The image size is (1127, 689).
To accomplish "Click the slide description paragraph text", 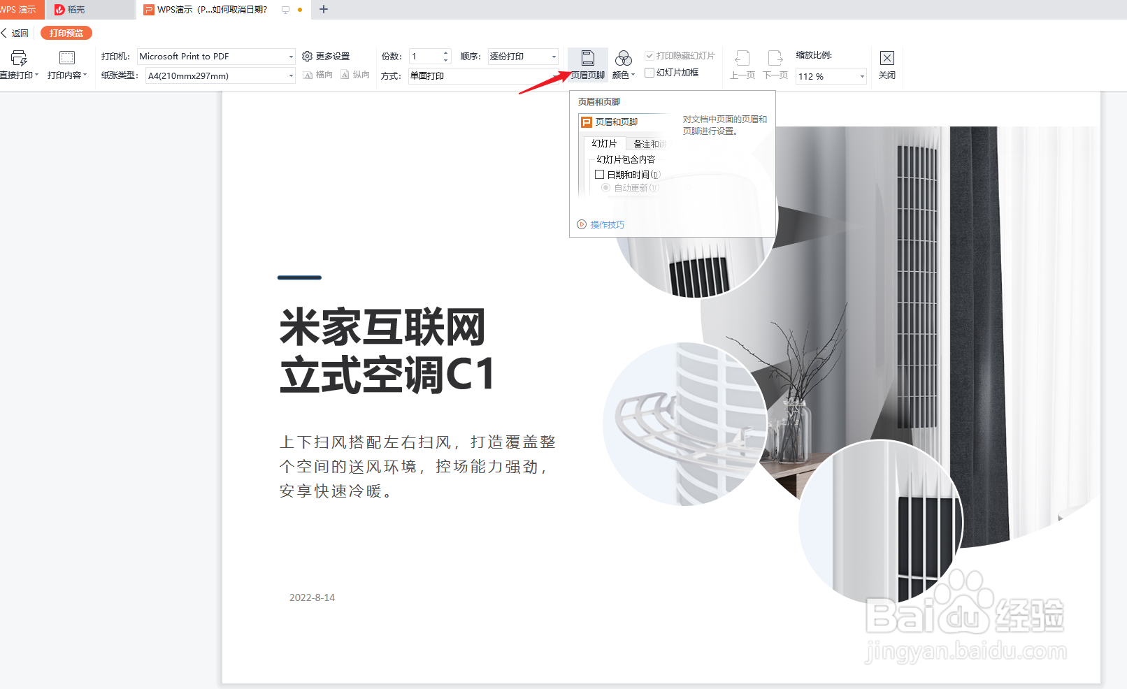I will 417,467.
